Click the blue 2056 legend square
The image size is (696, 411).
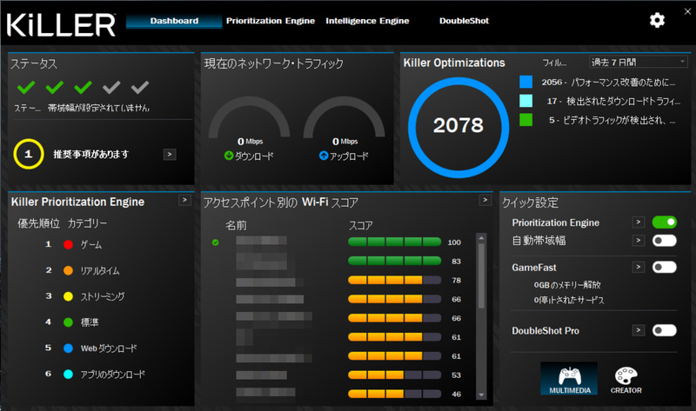point(526,82)
